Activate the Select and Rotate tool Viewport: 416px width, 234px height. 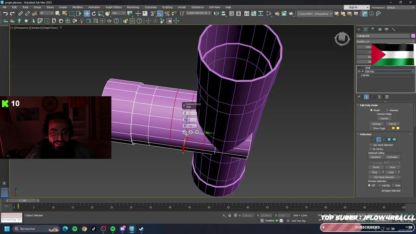coord(94,14)
